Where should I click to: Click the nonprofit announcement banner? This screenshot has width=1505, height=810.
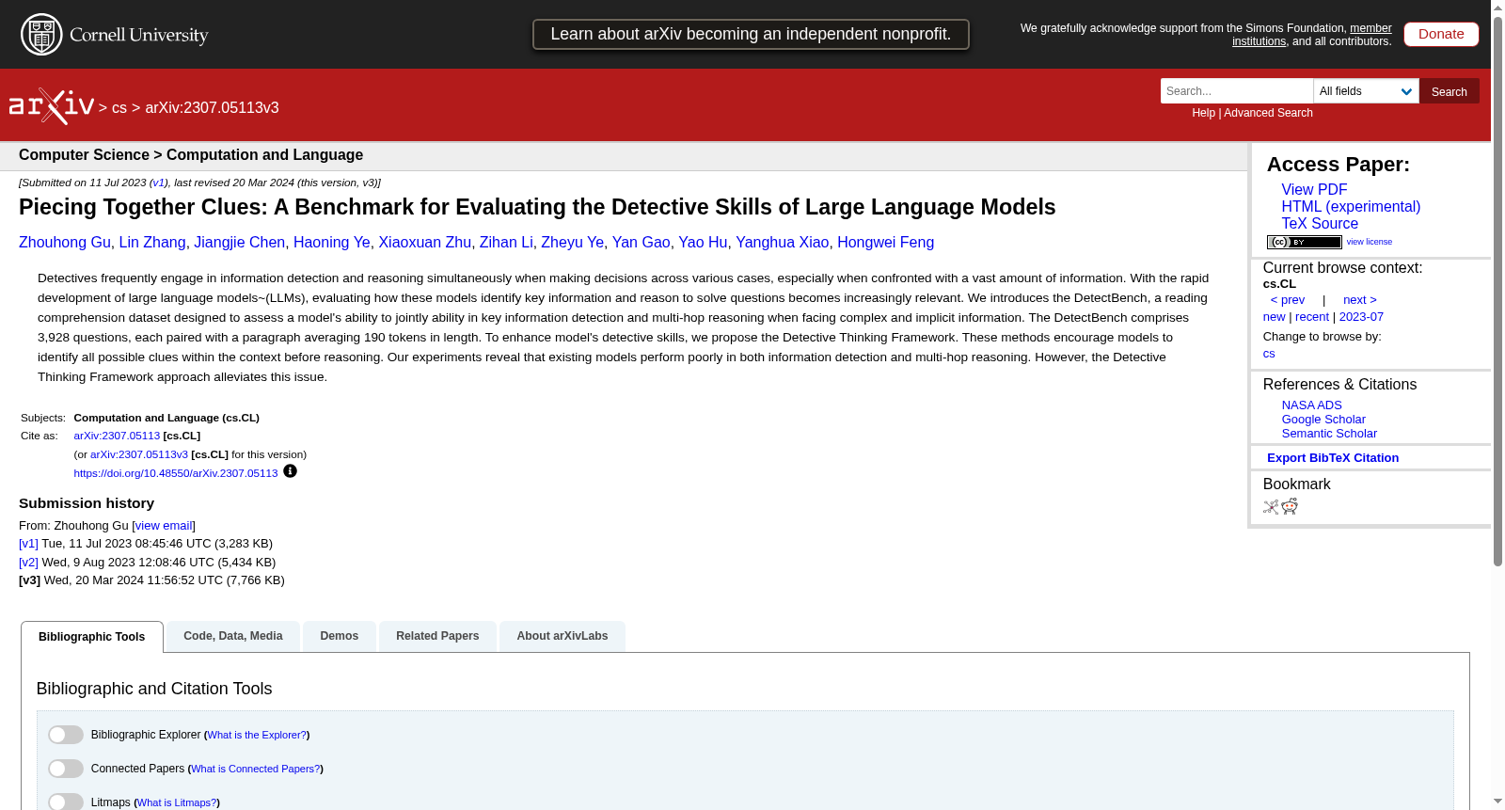[751, 34]
